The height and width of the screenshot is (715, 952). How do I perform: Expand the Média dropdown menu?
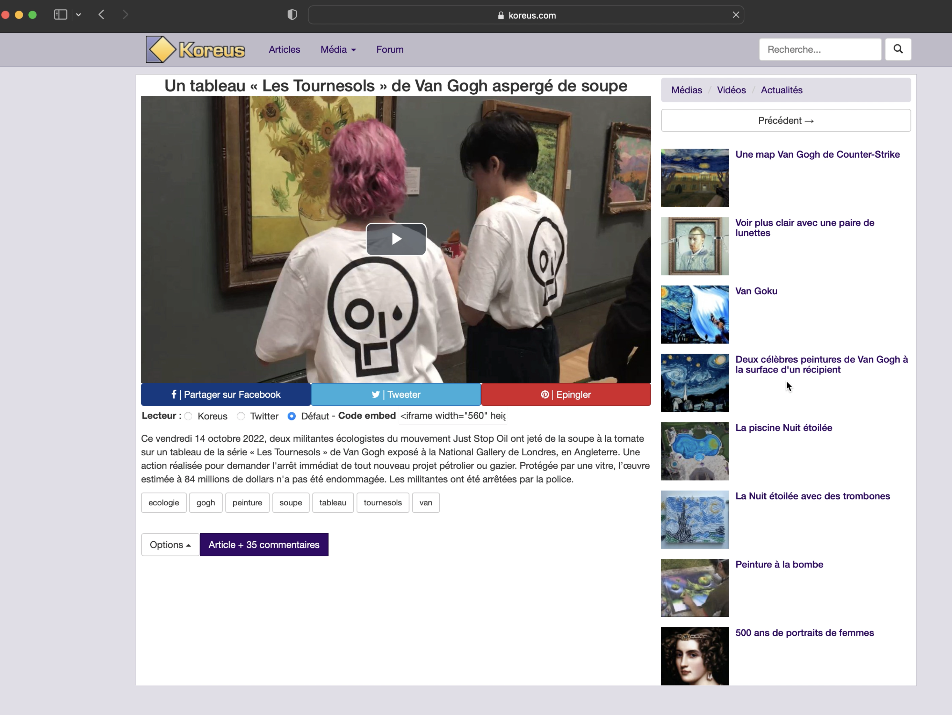coord(338,50)
